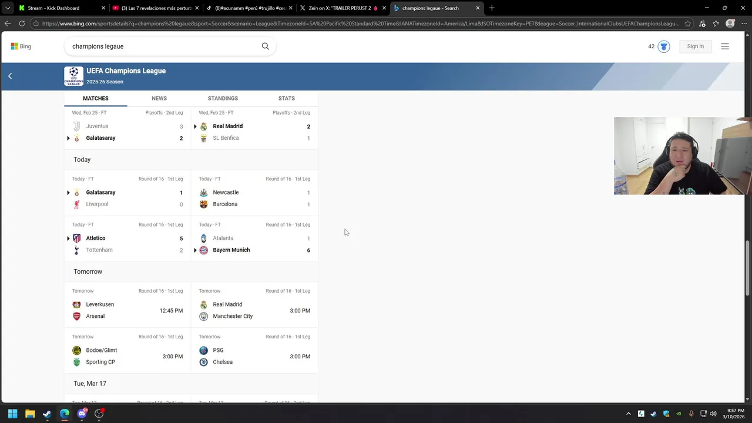Screen dimensions: 752x423
Task: Click the UEFA Champions League logo
Action: (73, 76)
